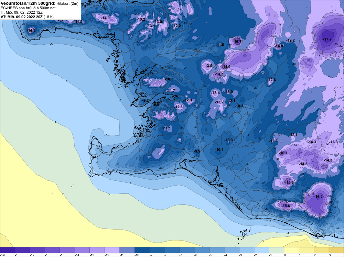The image size is (344, 257).
Task: Click the -17.7 temperature label
Action: point(327,40)
